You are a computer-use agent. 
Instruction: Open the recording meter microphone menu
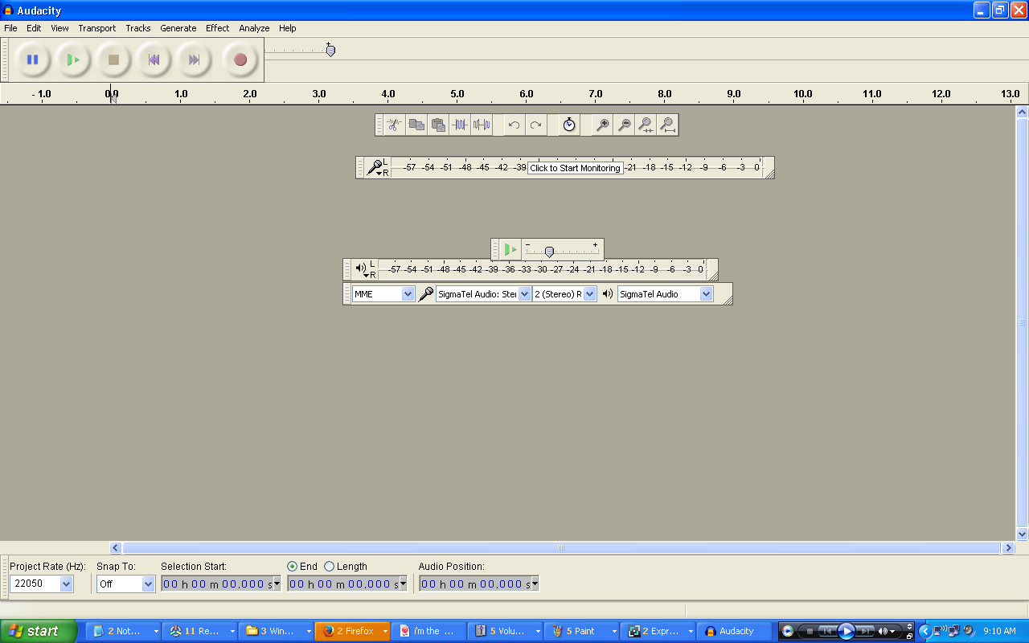[375, 168]
